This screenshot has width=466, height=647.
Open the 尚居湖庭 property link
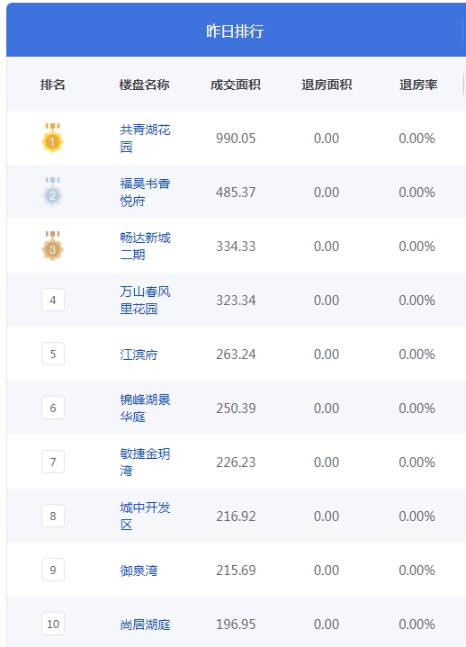(145, 625)
